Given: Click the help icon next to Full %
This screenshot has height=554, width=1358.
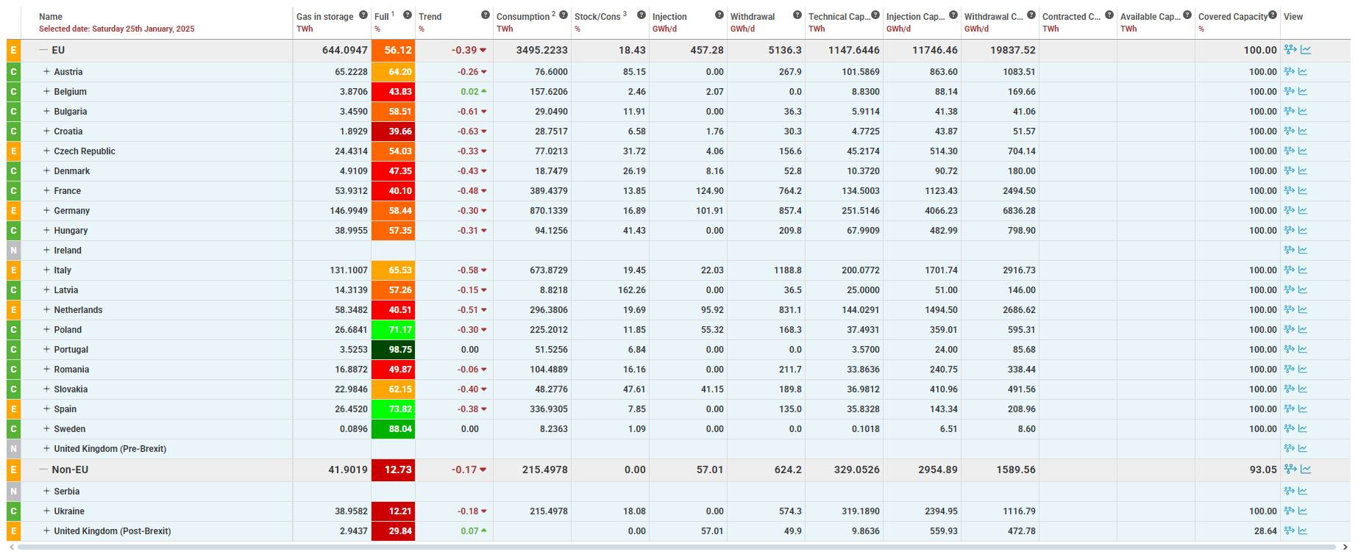Looking at the screenshot, I should [408, 15].
